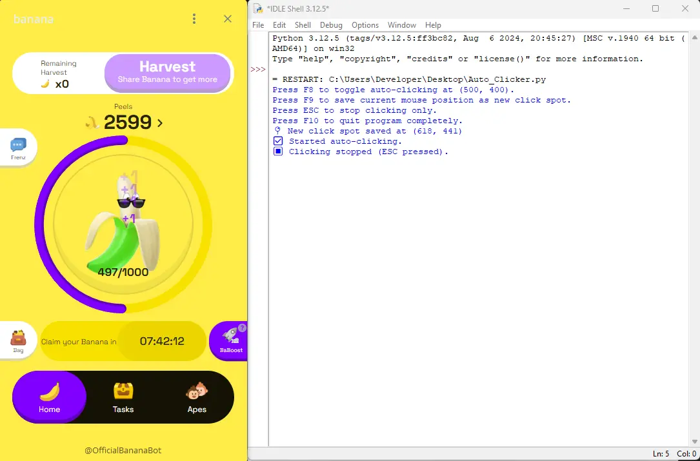This screenshot has height=461, width=700.
Task: Open the Shell menu in IDLE
Action: [303, 25]
